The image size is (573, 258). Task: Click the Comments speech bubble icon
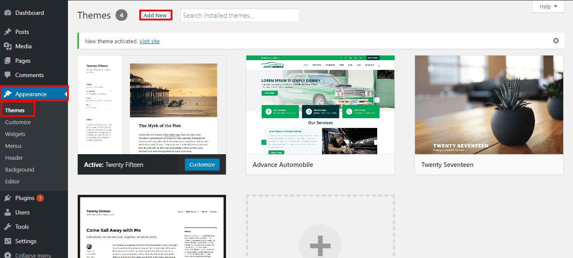[8, 75]
